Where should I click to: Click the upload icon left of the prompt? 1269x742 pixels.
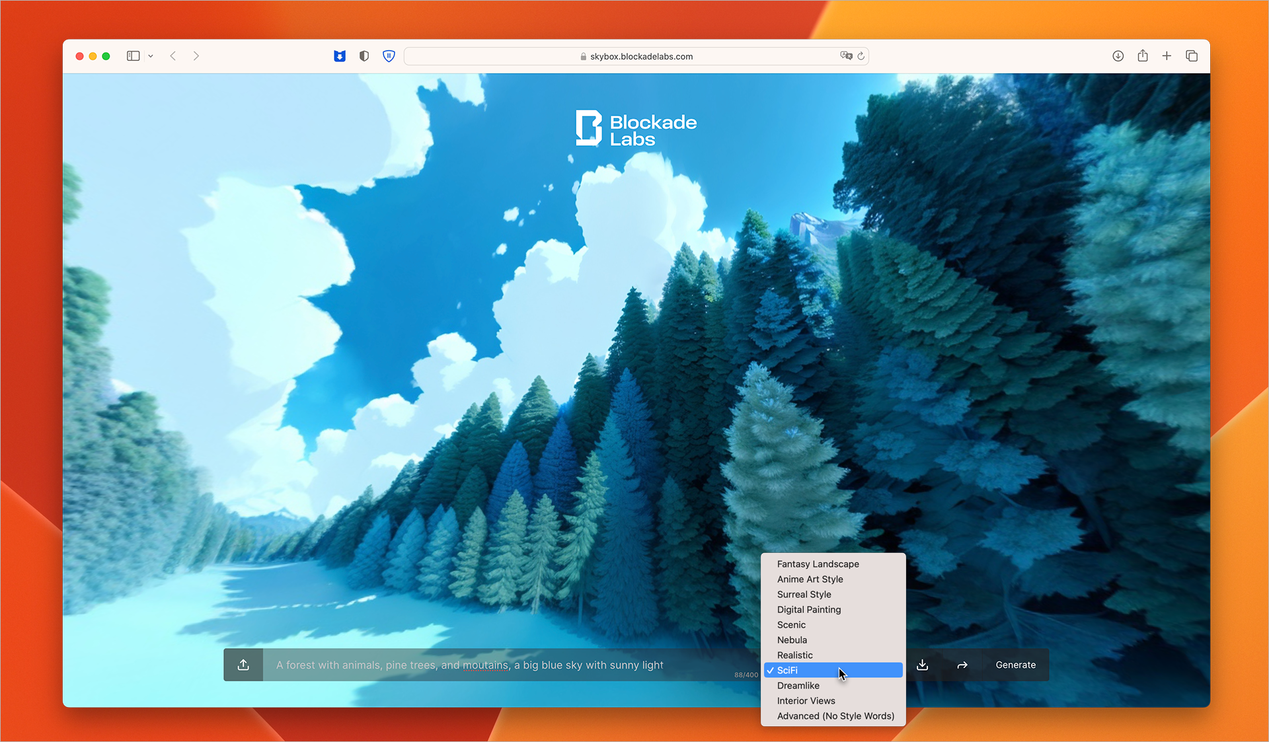(243, 665)
